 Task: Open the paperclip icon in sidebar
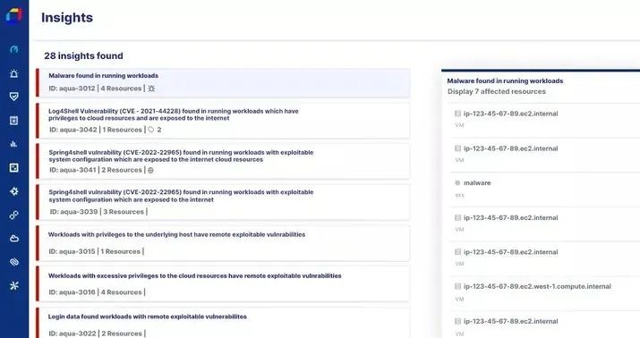coord(14,262)
